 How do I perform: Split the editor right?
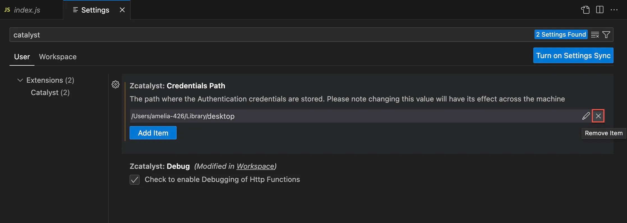click(600, 10)
